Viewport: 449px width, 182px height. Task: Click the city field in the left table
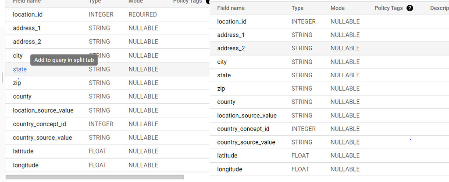18,56
